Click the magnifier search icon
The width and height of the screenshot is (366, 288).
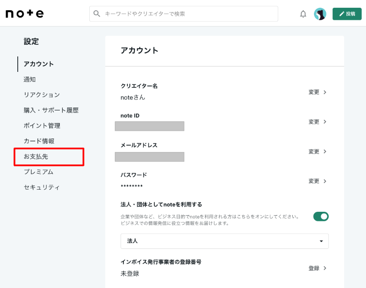tap(96, 14)
